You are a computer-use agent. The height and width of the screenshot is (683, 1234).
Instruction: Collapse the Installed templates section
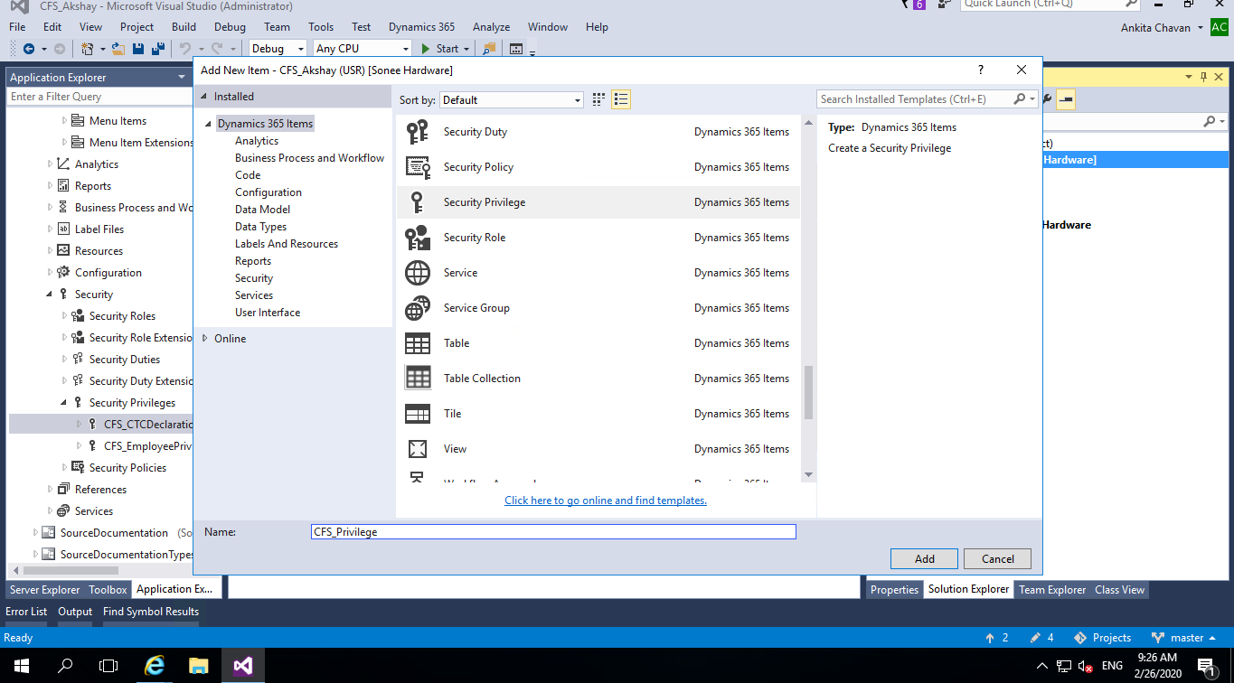coord(203,97)
